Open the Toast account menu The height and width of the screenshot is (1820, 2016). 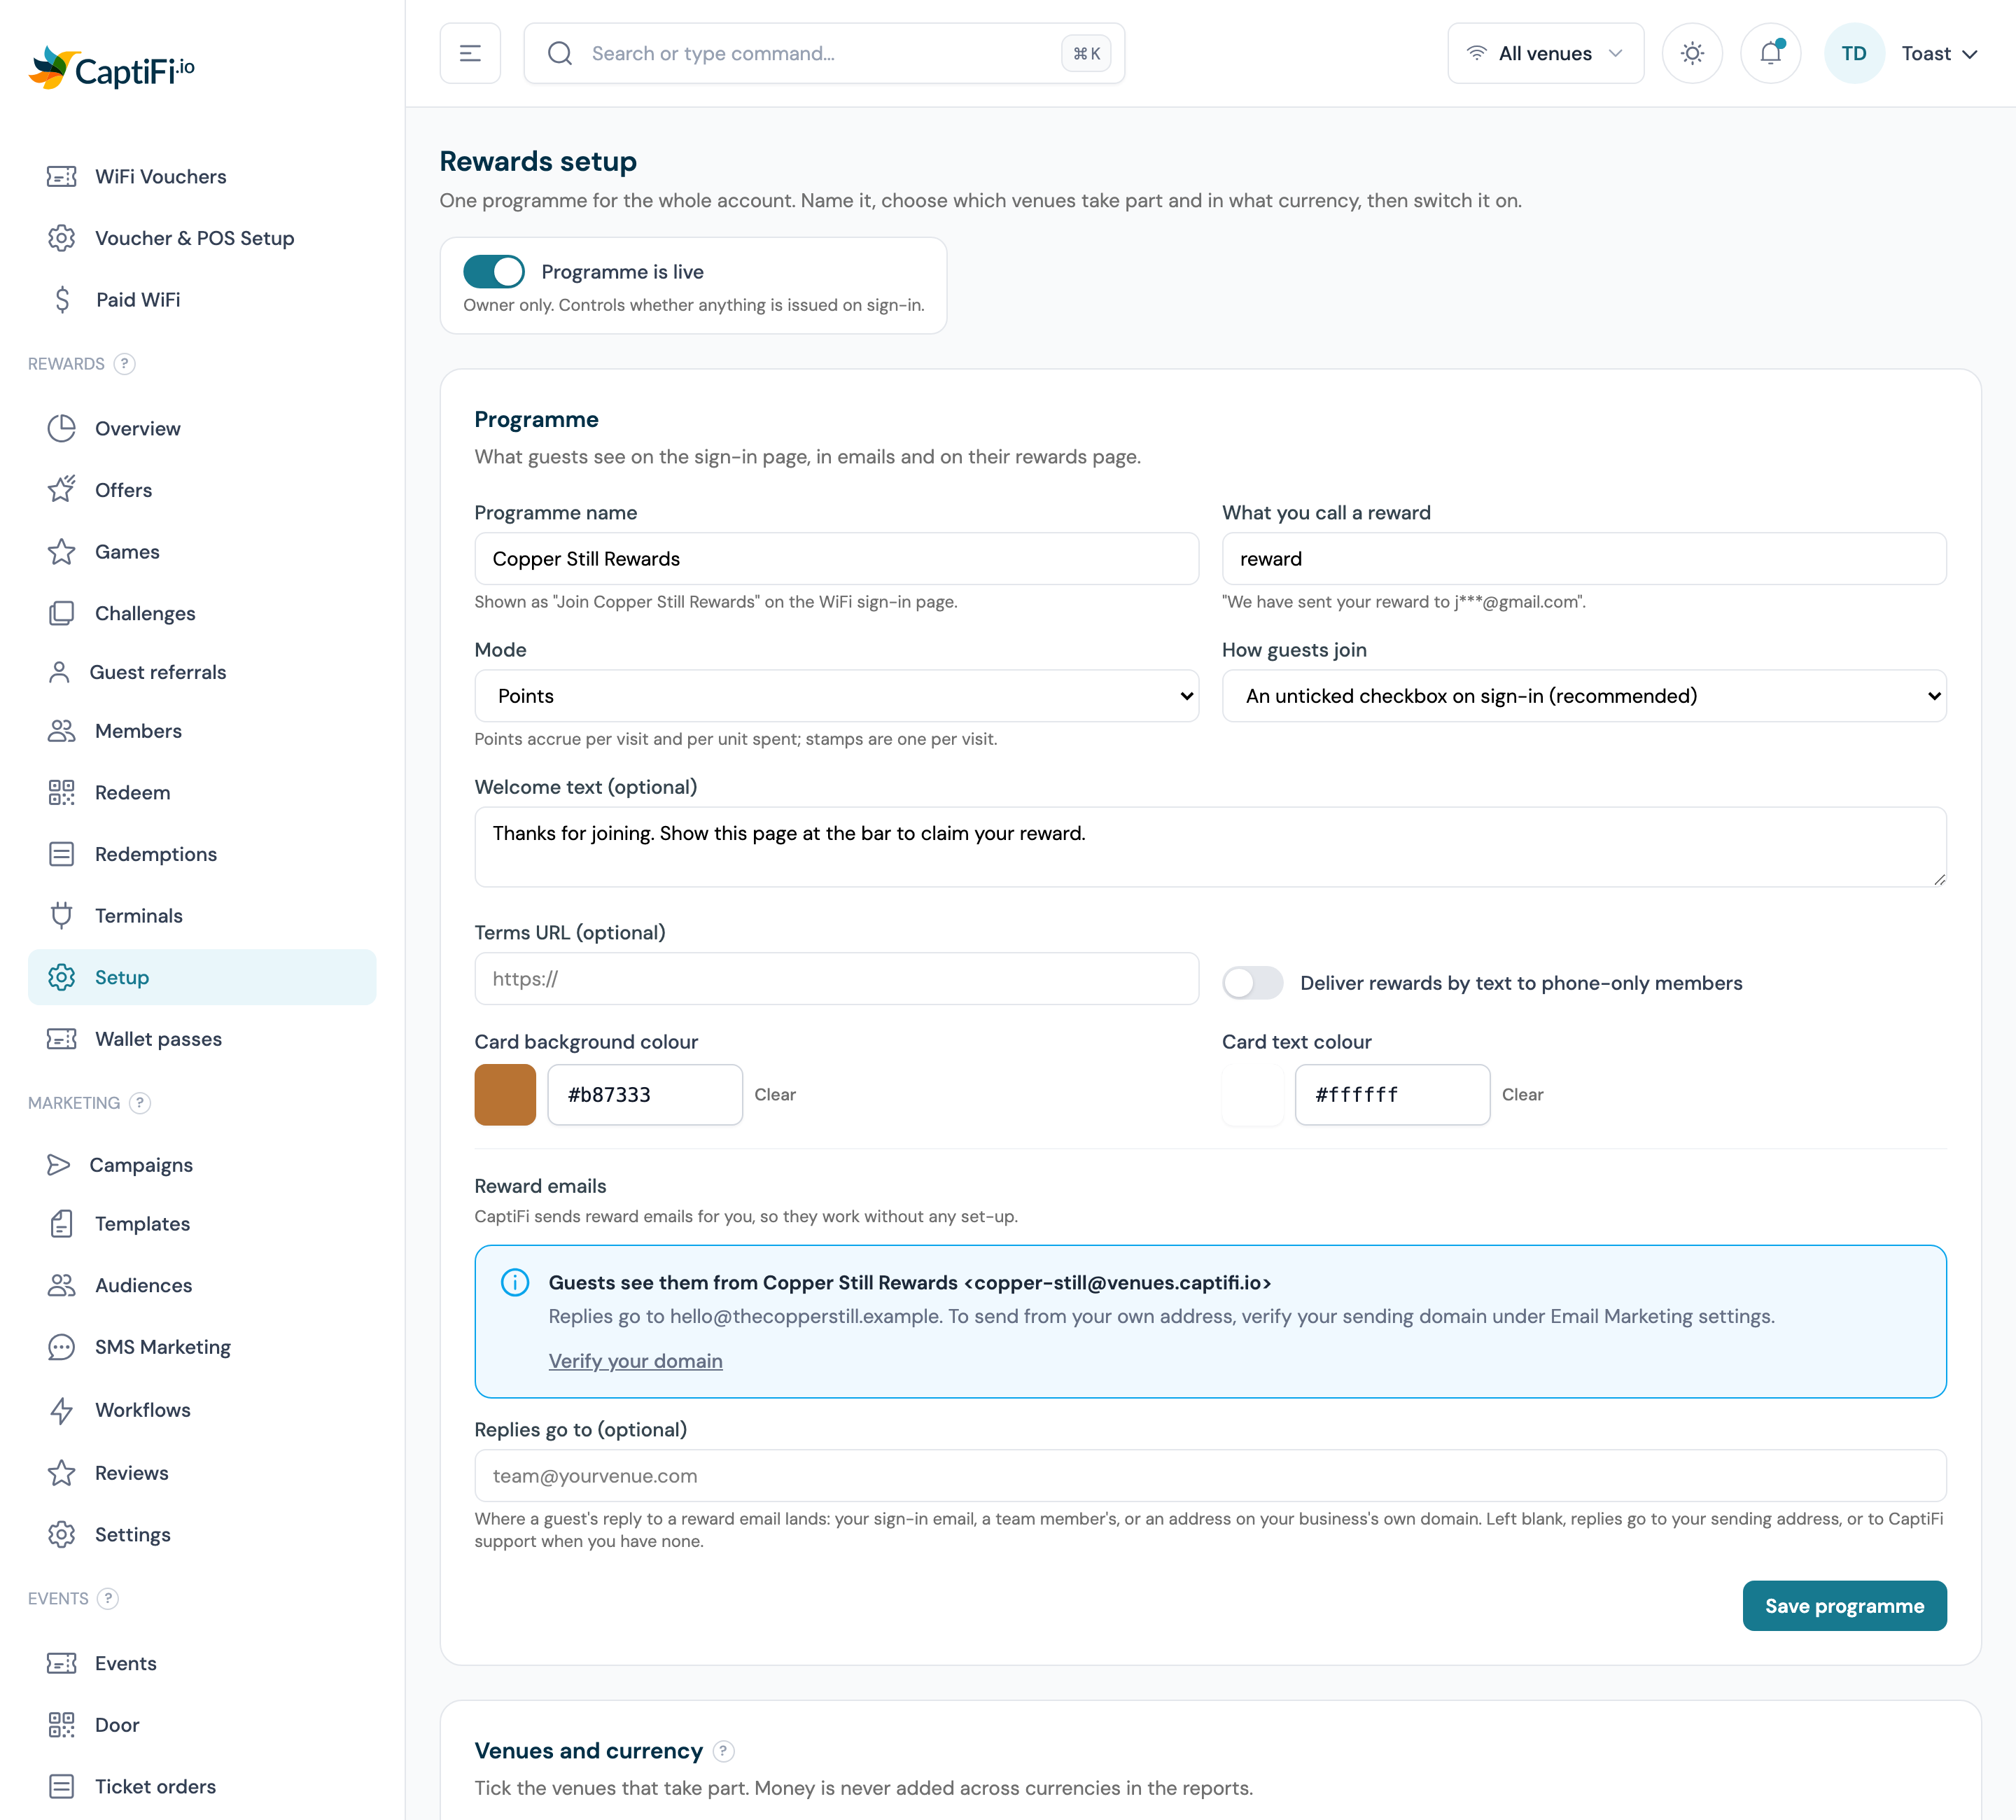point(1939,53)
